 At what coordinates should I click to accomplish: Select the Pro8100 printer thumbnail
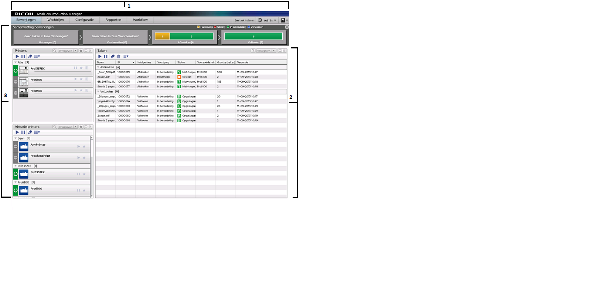click(24, 93)
